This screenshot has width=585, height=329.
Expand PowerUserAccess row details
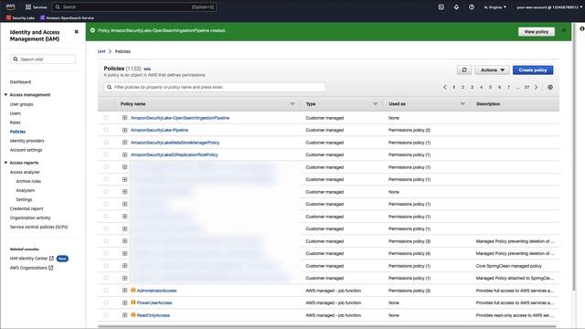pyautogui.click(x=124, y=302)
